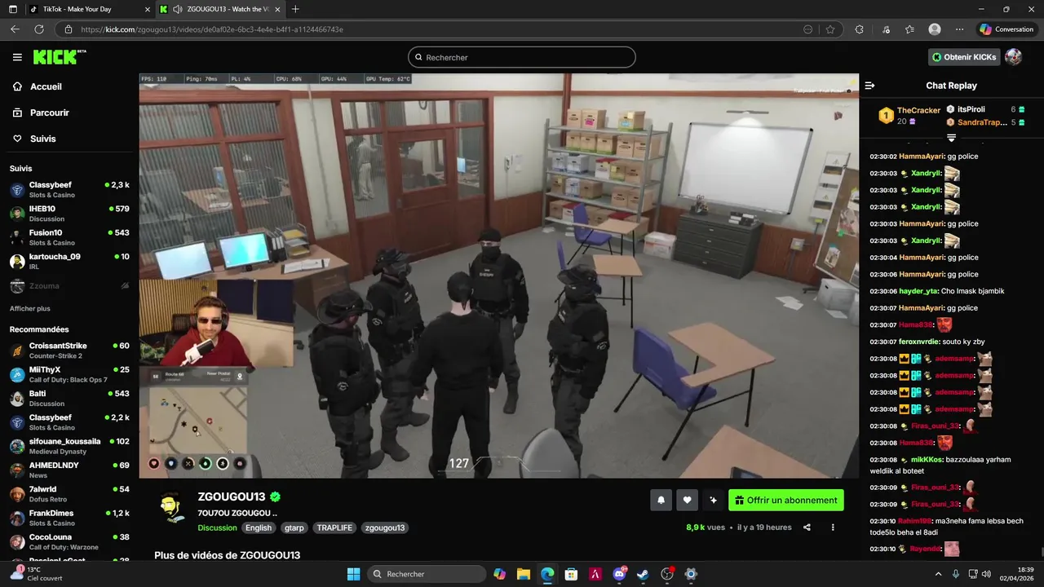Click the sparkle icon next to heart
Viewport: 1044px width, 587px height.
[x=713, y=501]
